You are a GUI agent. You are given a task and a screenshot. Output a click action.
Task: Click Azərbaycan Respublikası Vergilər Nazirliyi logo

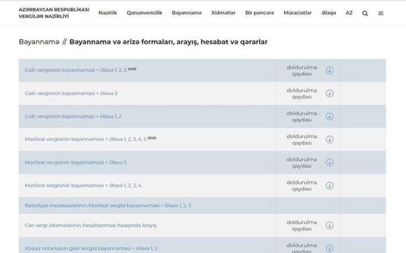(50, 12)
